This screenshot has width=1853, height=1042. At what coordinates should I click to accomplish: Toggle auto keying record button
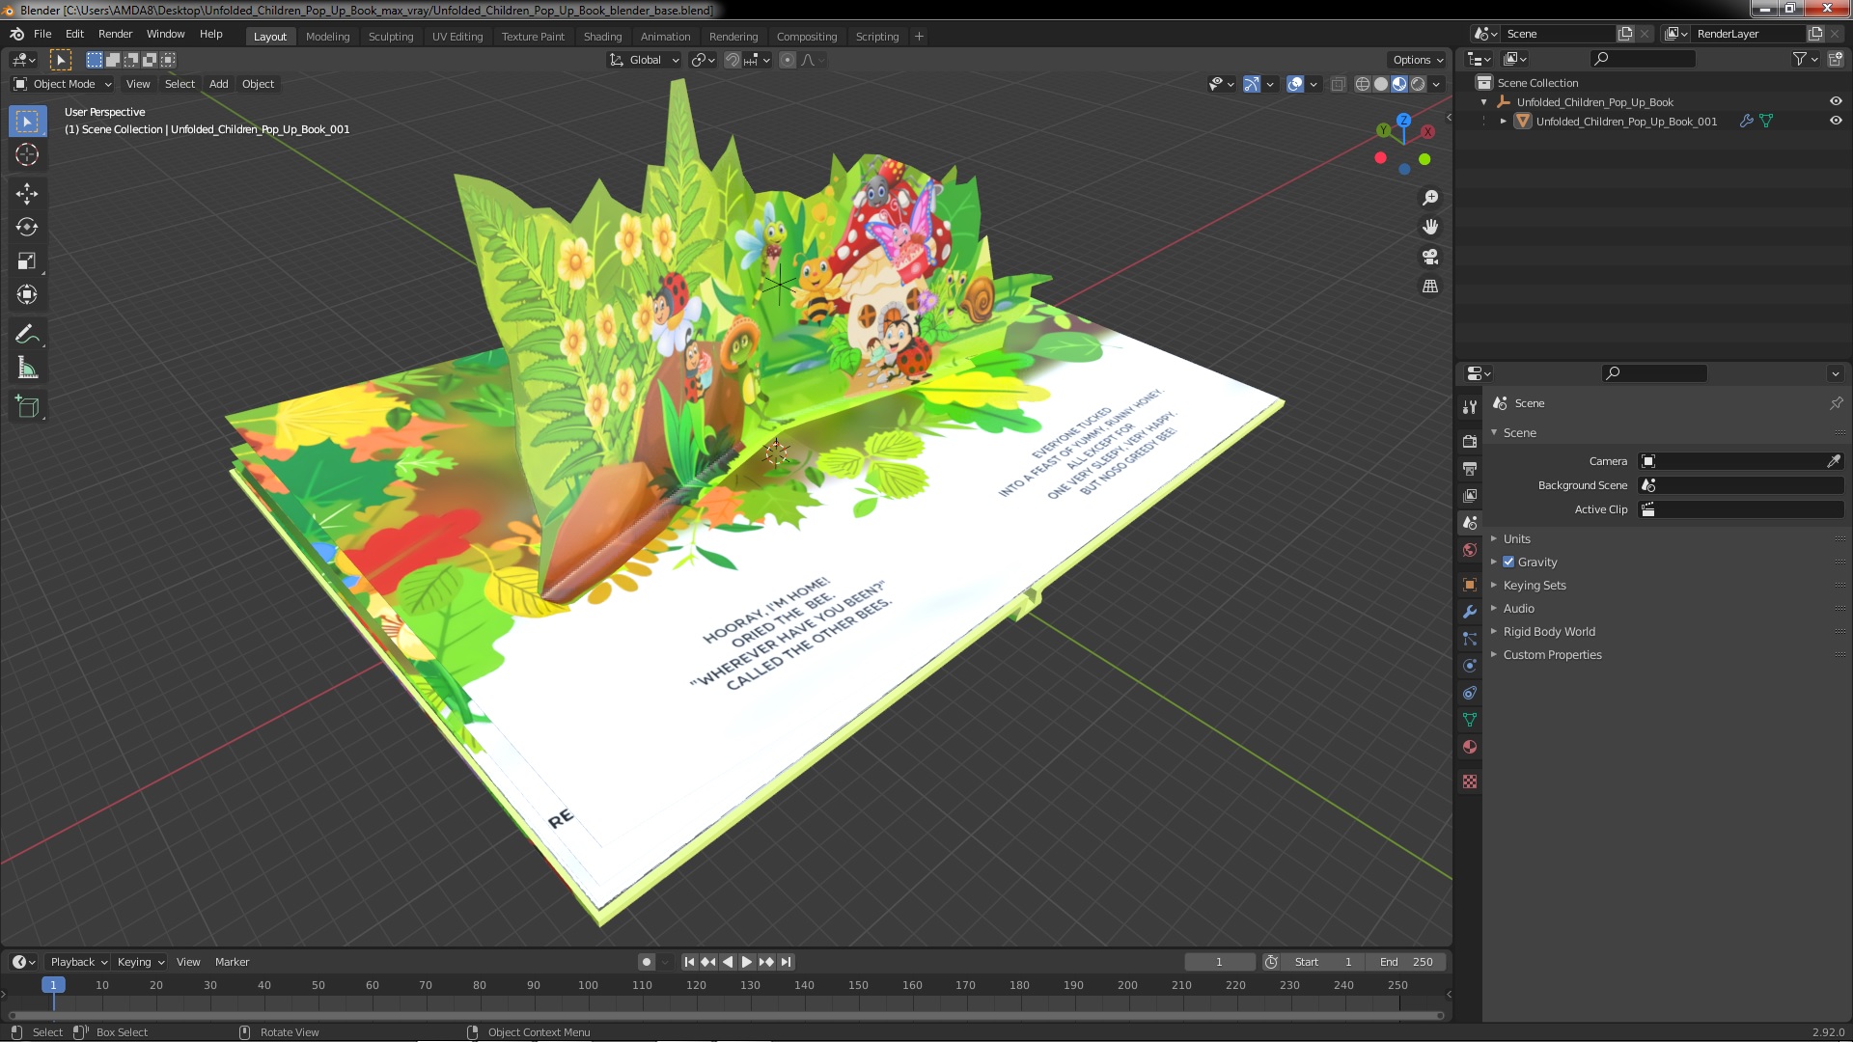(646, 962)
